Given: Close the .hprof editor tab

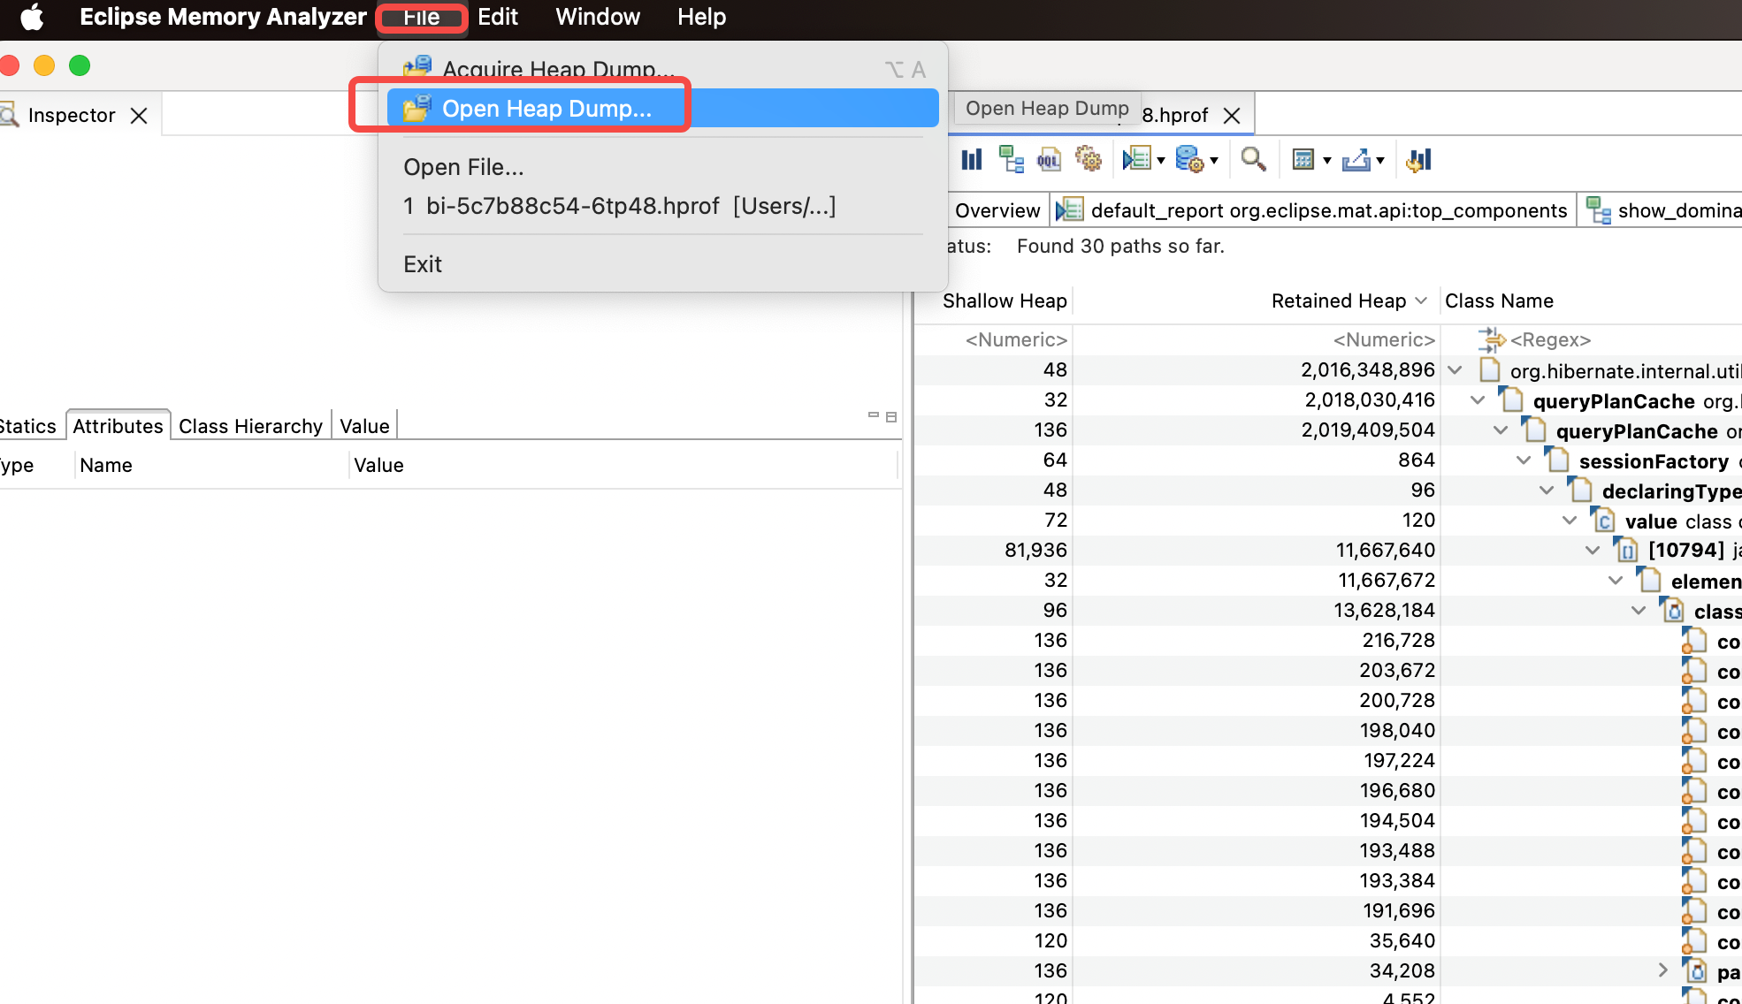Looking at the screenshot, I should click(1232, 116).
